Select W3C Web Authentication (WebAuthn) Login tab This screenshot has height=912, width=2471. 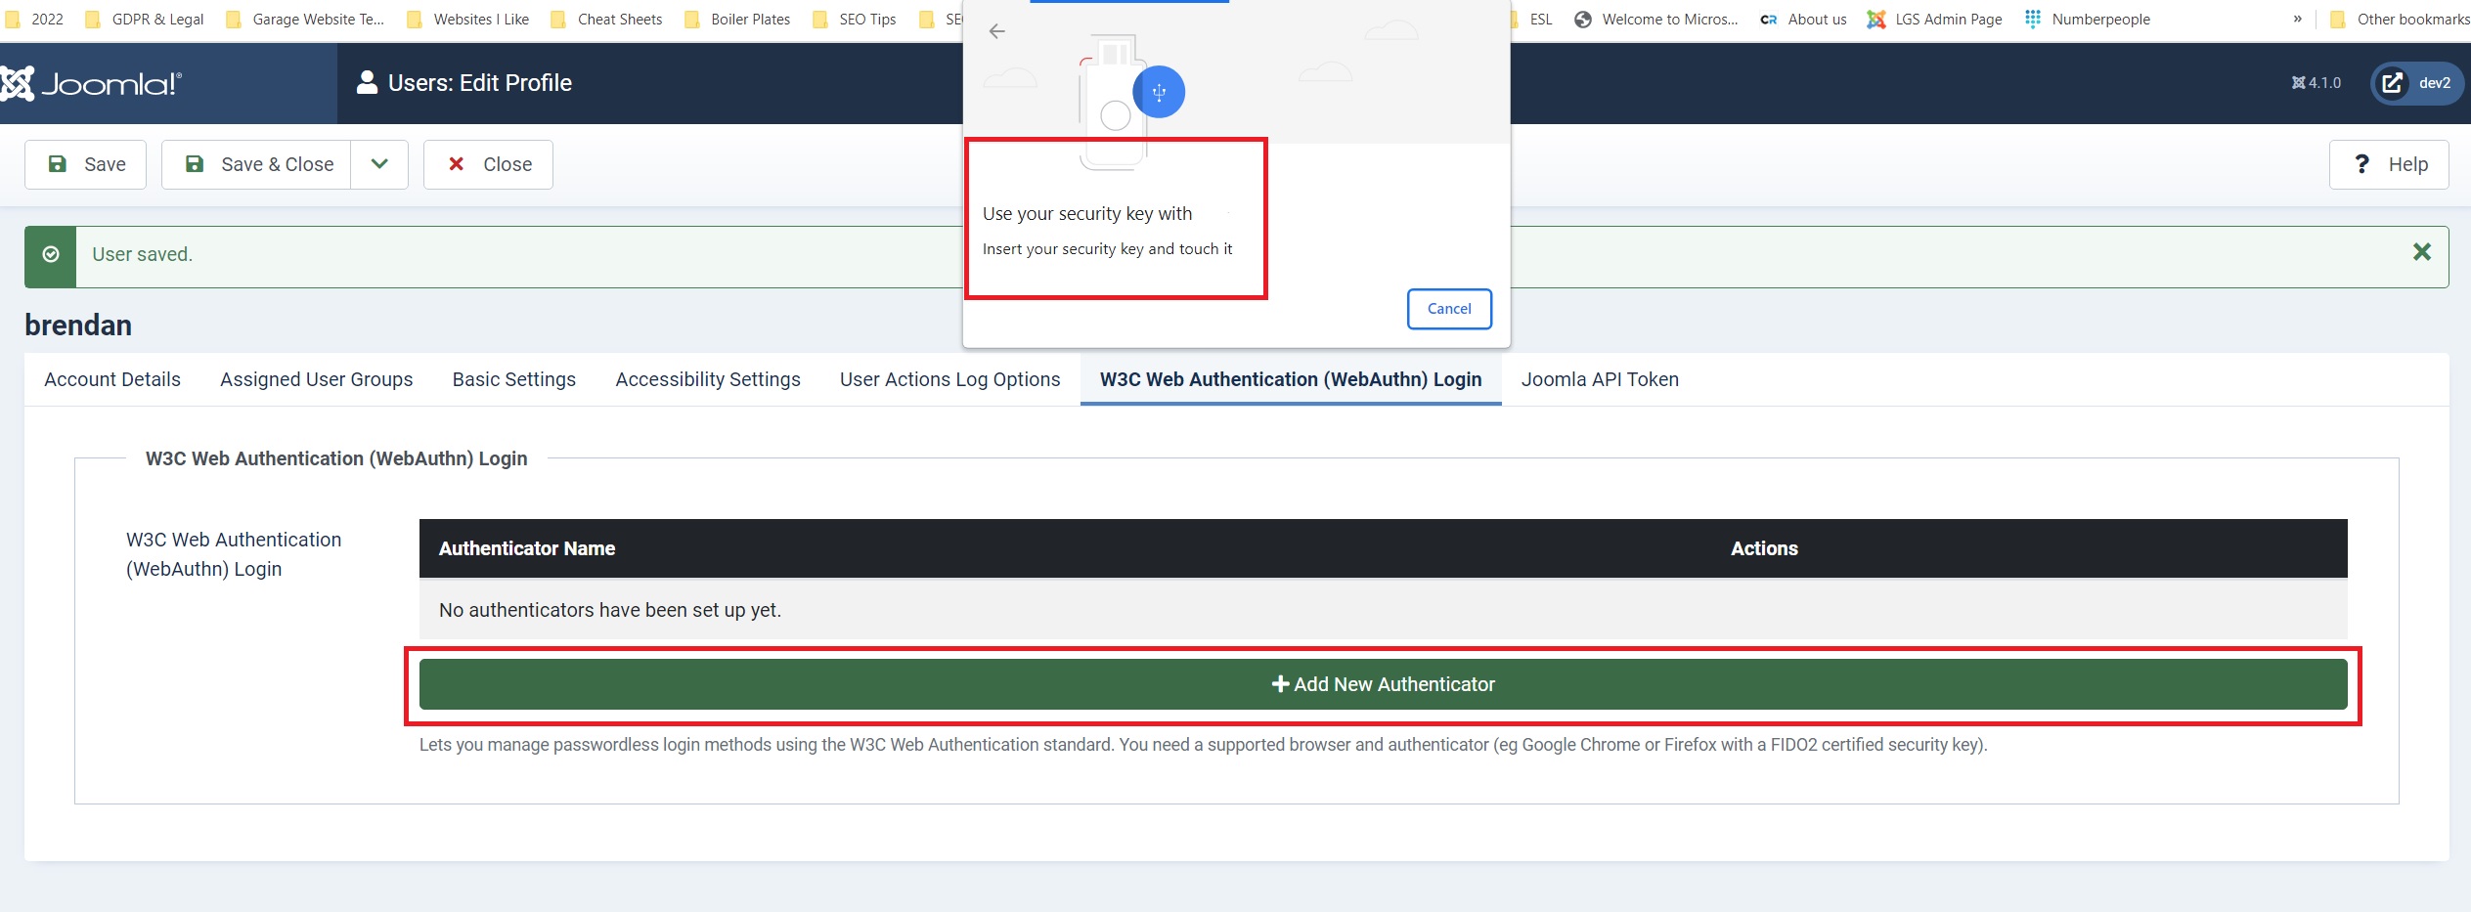[x=1291, y=379]
